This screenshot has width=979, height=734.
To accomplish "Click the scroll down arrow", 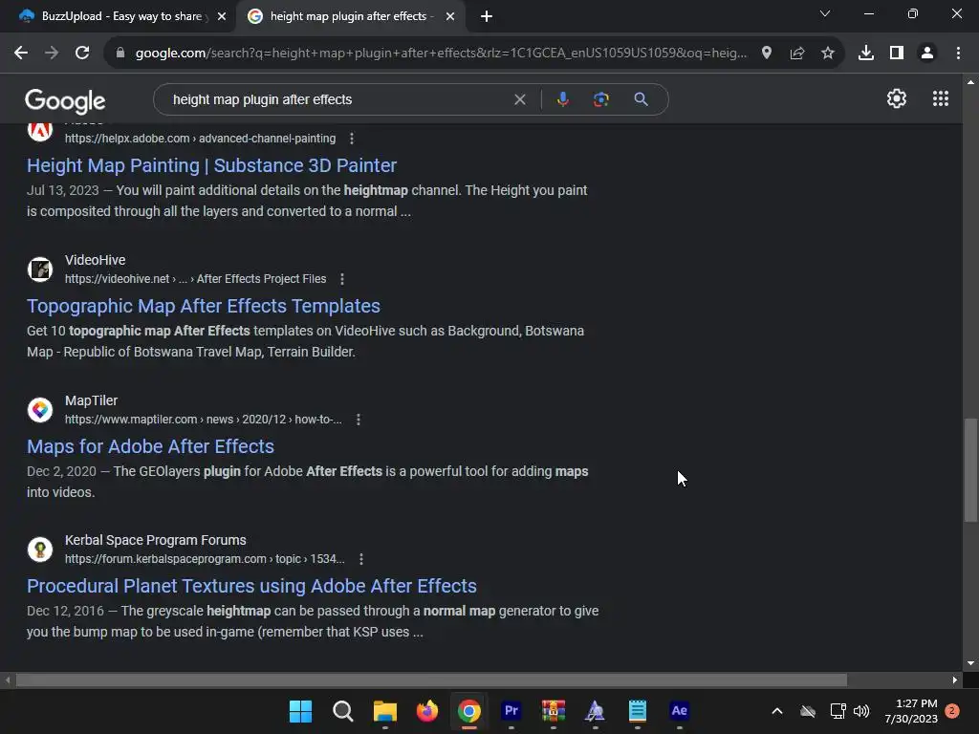I will point(970,663).
